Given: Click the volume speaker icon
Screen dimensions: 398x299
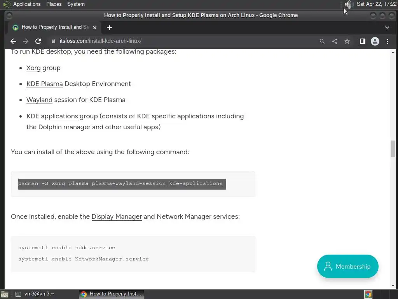Looking at the screenshot, I should click(x=349, y=4).
